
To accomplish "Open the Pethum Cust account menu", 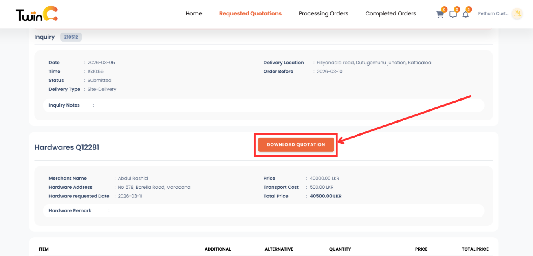I will tap(494, 13).
